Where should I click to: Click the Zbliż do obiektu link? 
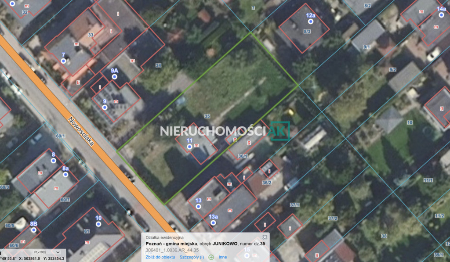160,257
